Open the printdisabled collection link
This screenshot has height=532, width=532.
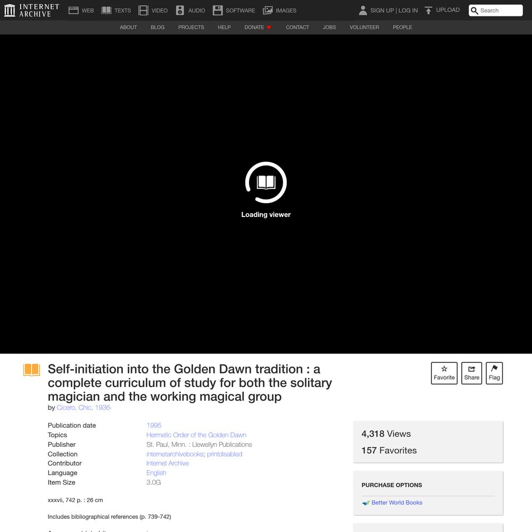point(225,454)
